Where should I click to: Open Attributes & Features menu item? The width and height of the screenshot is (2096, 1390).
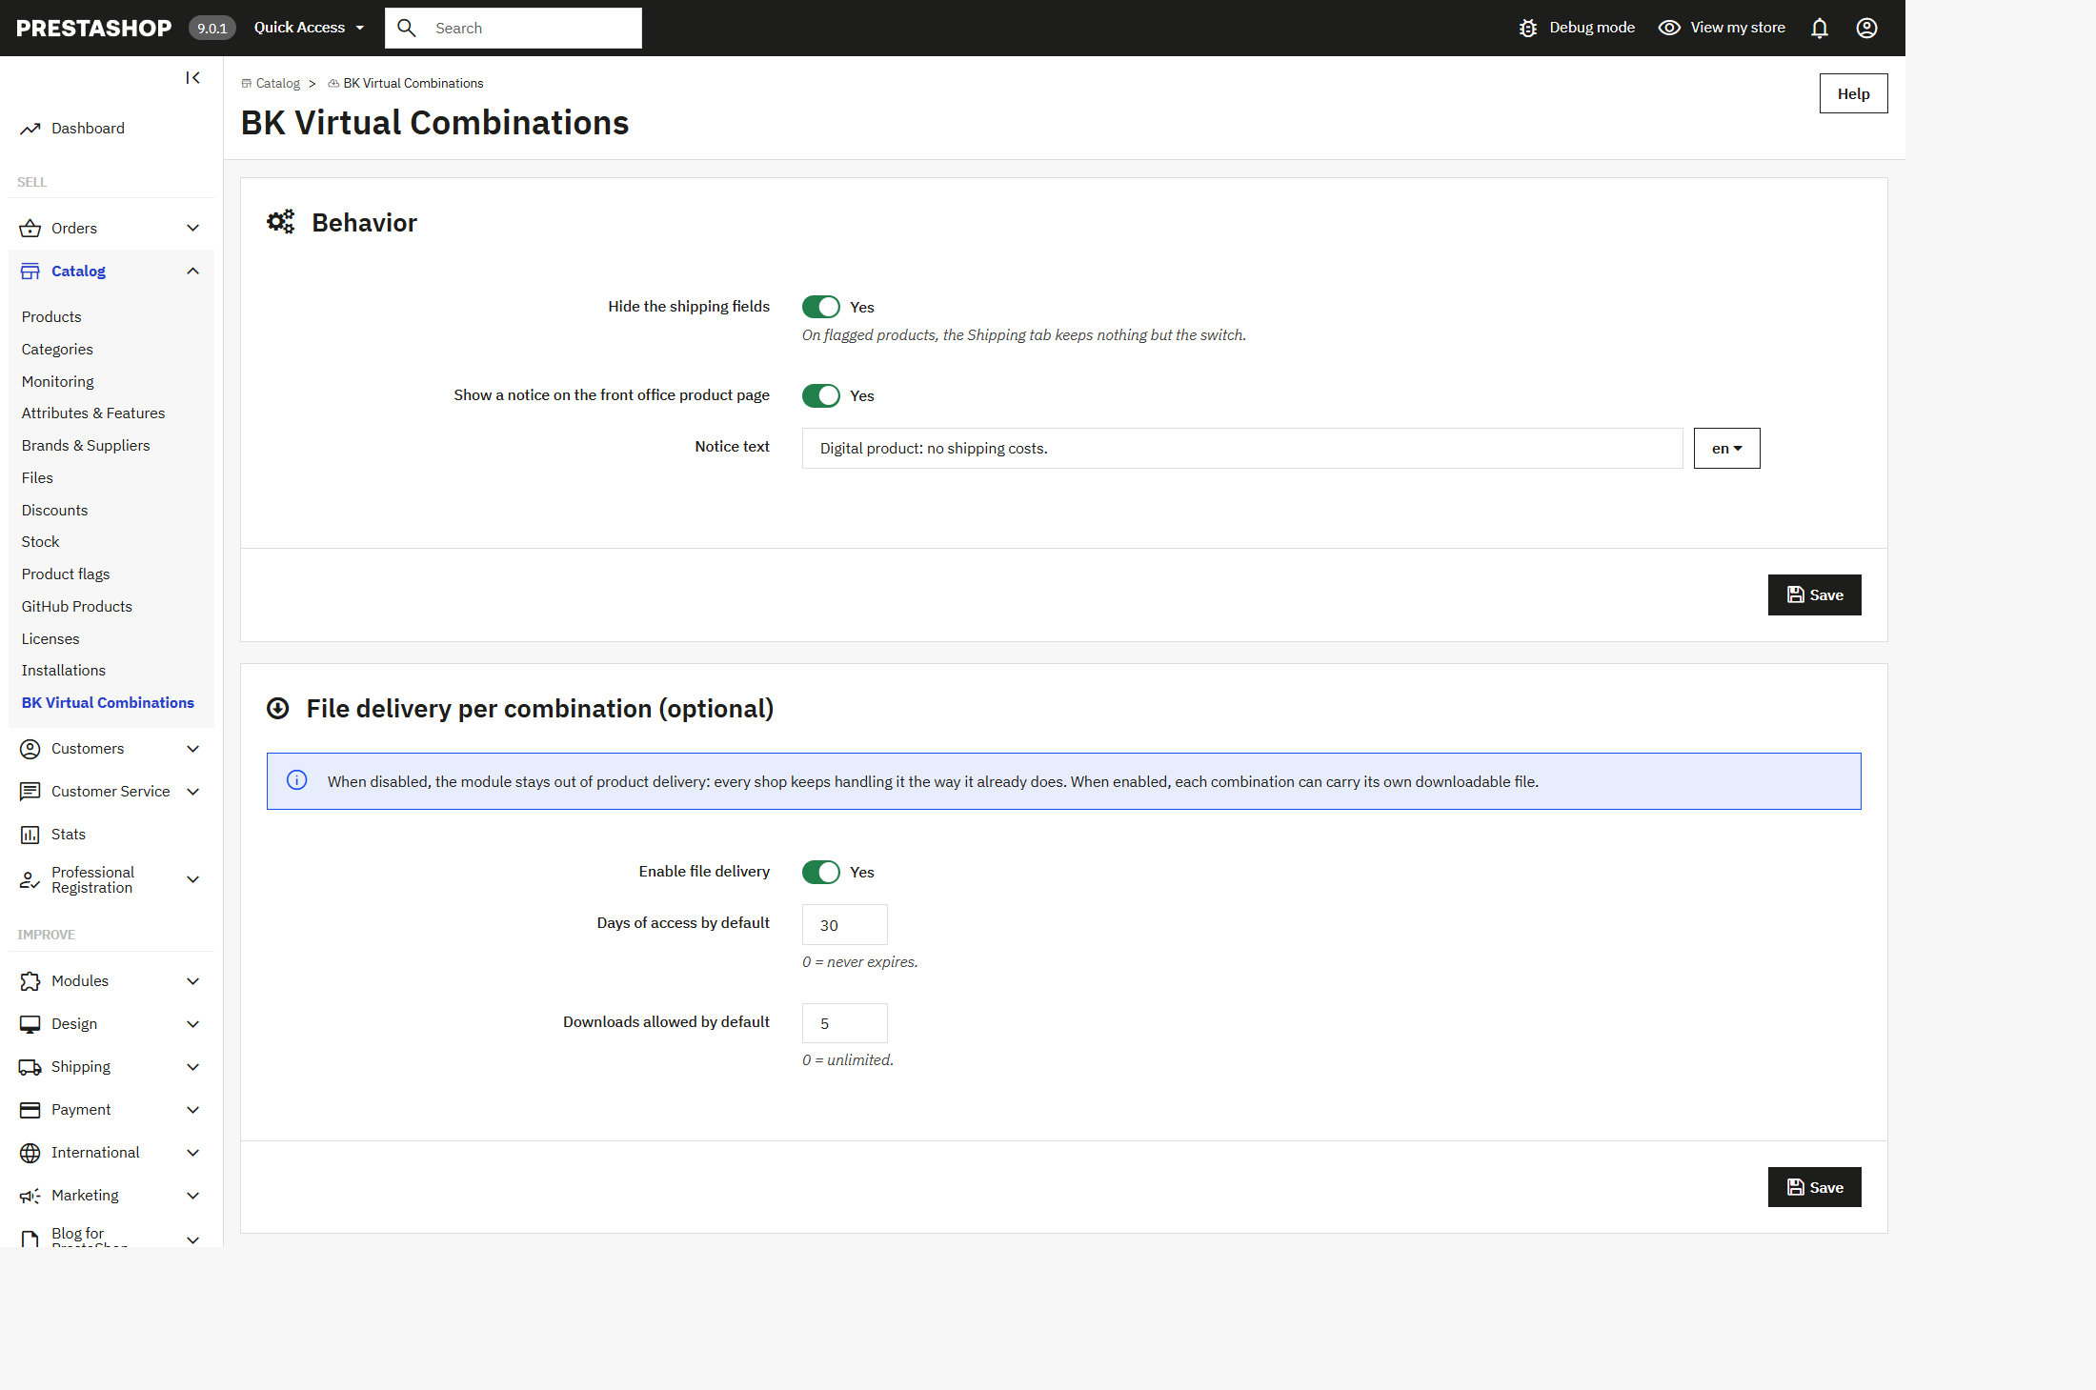tap(93, 413)
